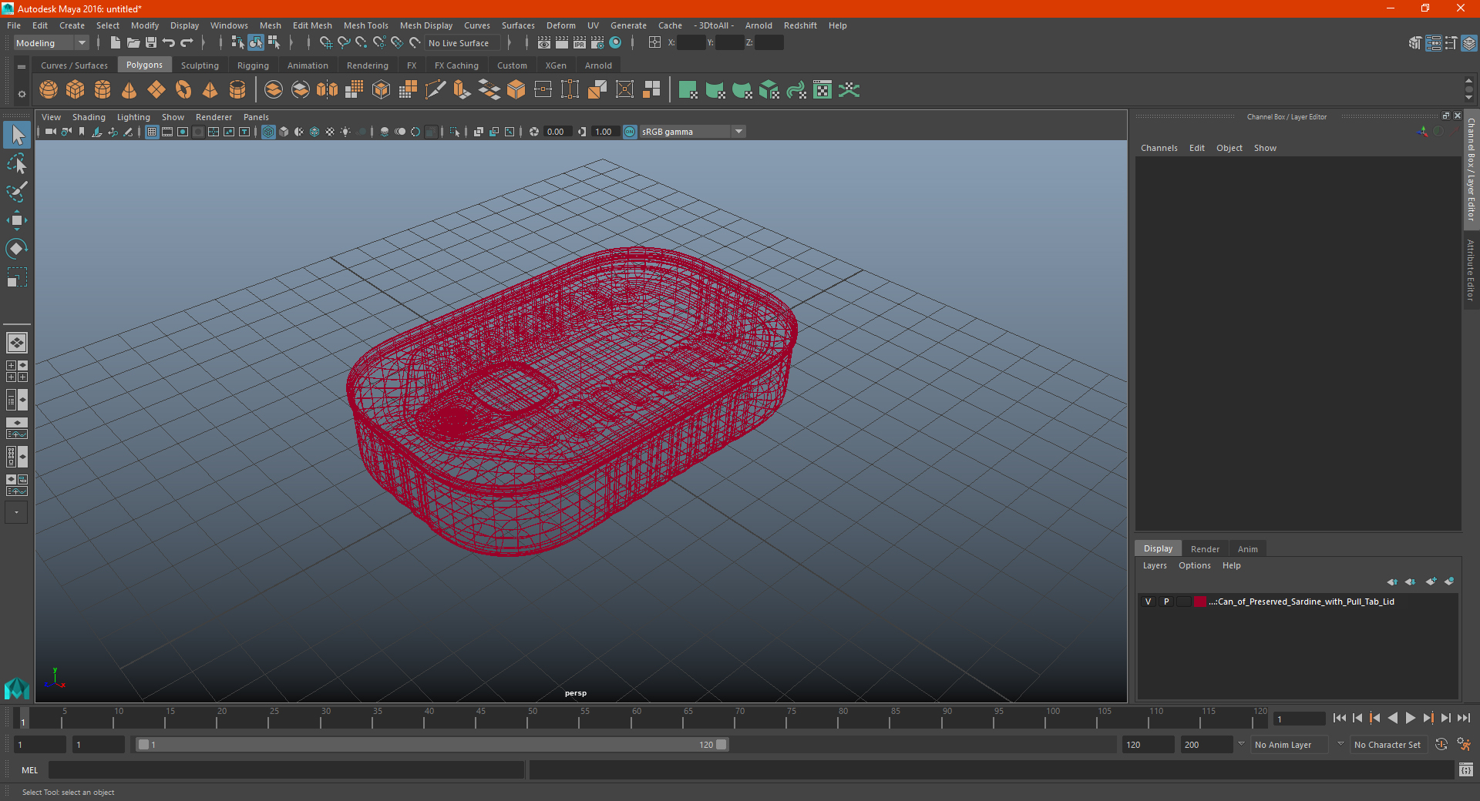Expand the sRGB gamma view transform dropdown
The image size is (1480, 801).
(x=738, y=132)
